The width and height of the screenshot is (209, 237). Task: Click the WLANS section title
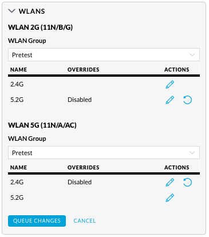point(31,11)
